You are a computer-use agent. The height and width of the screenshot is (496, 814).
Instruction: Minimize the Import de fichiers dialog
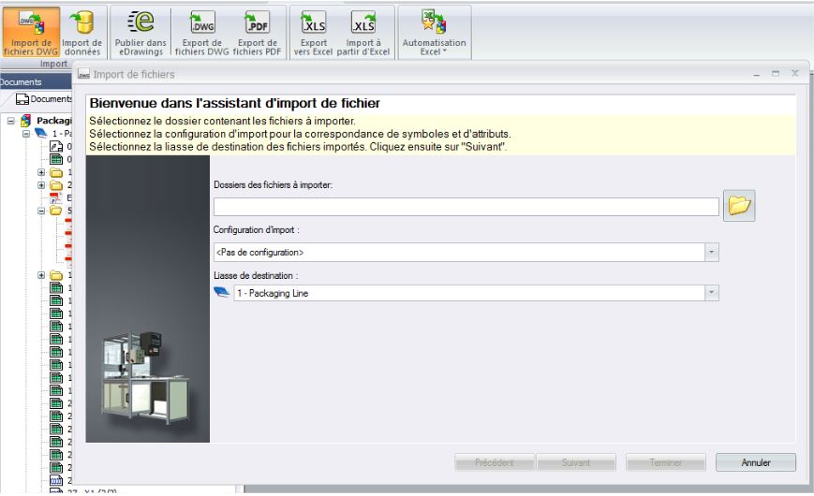(x=757, y=74)
